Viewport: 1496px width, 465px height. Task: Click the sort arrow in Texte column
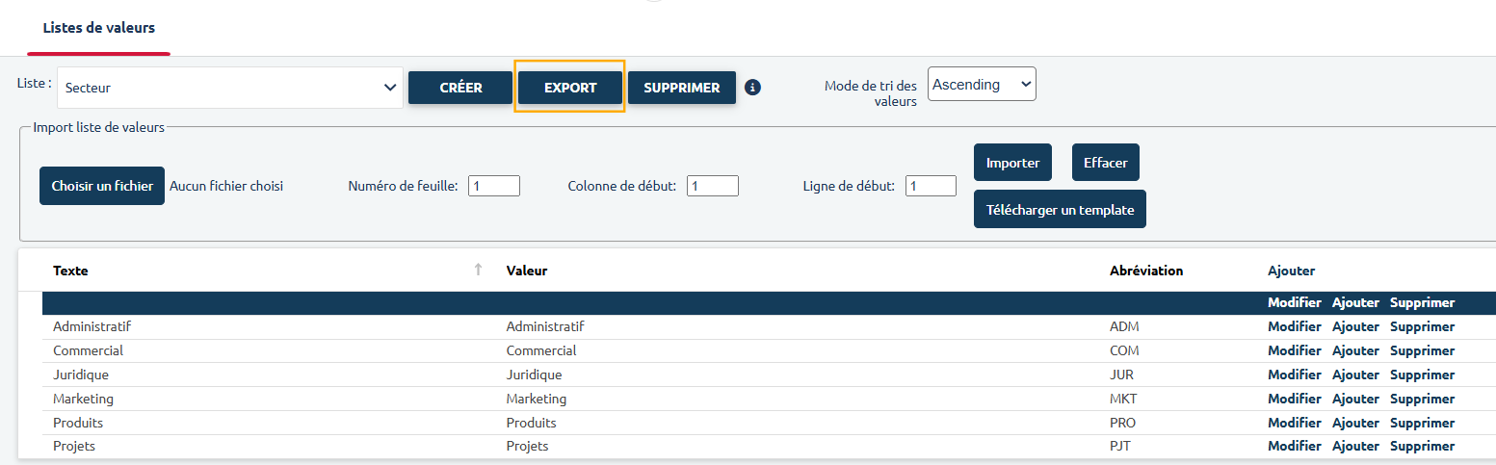(x=478, y=271)
